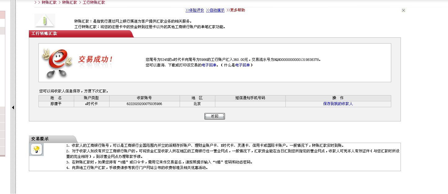The image size is (448, 194).
Task: Click the gray info "i" icon
Action: tap(45, 21)
